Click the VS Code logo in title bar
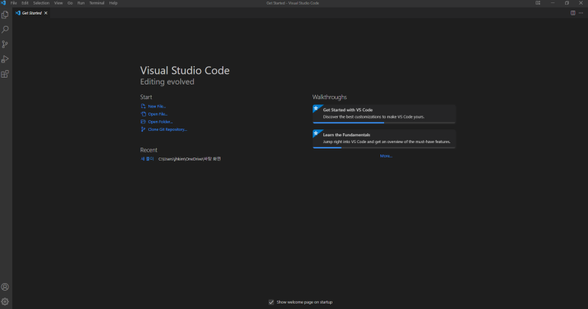 (3, 3)
